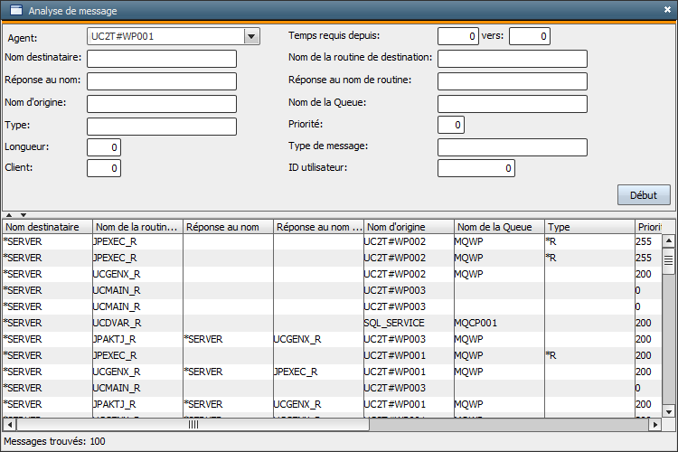Image resolution: width=678 pixels, height=452 pixels.
Task: Click the vertical scrollbar thumb
Action: click(668, 260)
